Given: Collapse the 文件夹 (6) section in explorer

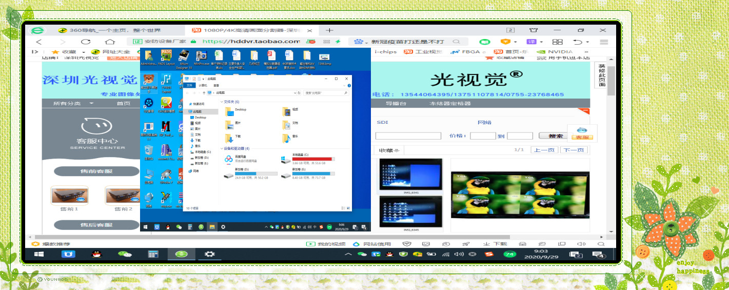Looking at the screenshot, I should point(222,102).
